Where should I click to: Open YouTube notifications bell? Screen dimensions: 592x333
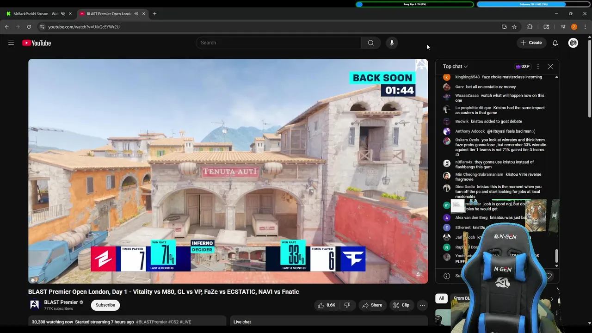[x=555, y=43]
